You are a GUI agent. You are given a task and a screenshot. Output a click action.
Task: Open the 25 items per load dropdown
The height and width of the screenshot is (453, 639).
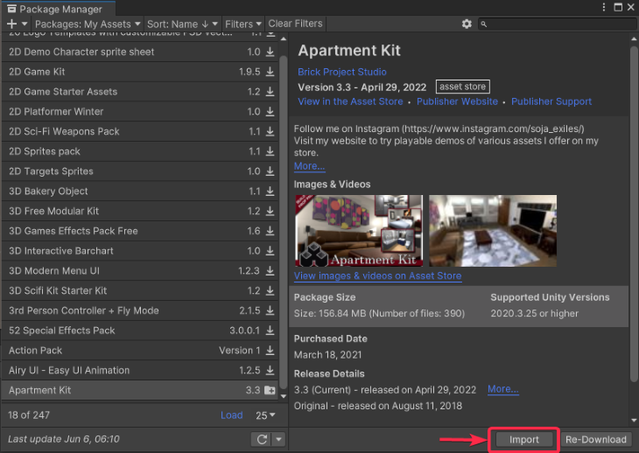tap(266, 415)
